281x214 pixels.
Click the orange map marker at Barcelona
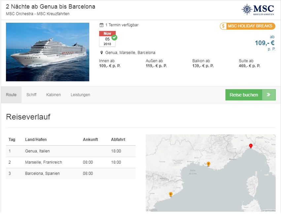[171, 194]
